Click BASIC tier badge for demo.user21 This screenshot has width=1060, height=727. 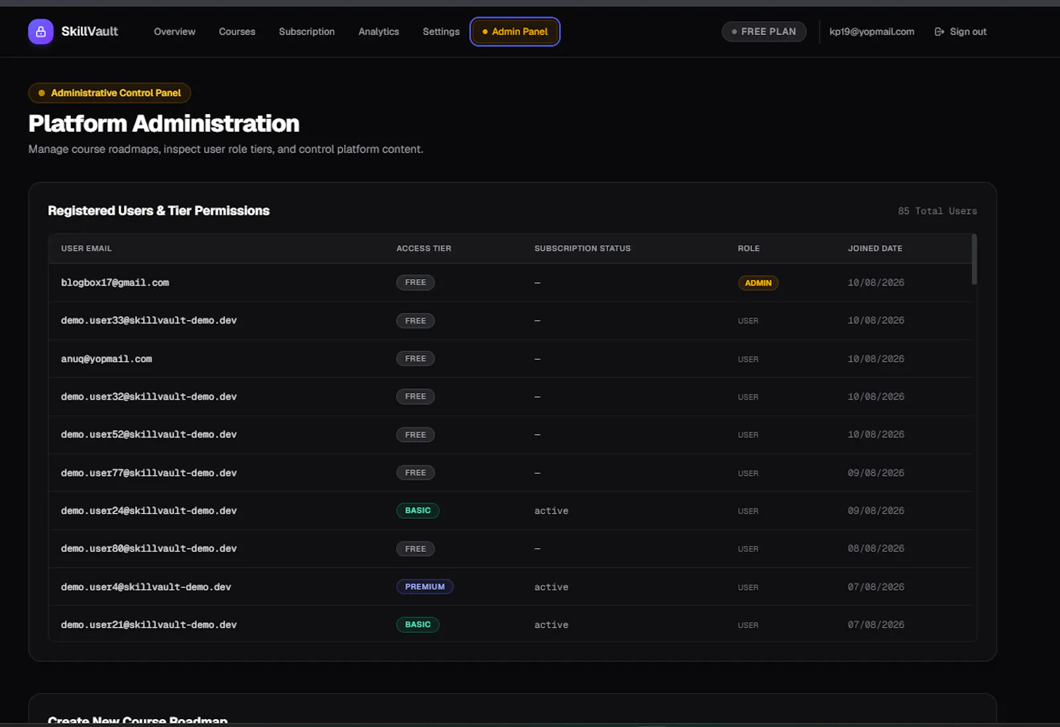coord(417,624)
